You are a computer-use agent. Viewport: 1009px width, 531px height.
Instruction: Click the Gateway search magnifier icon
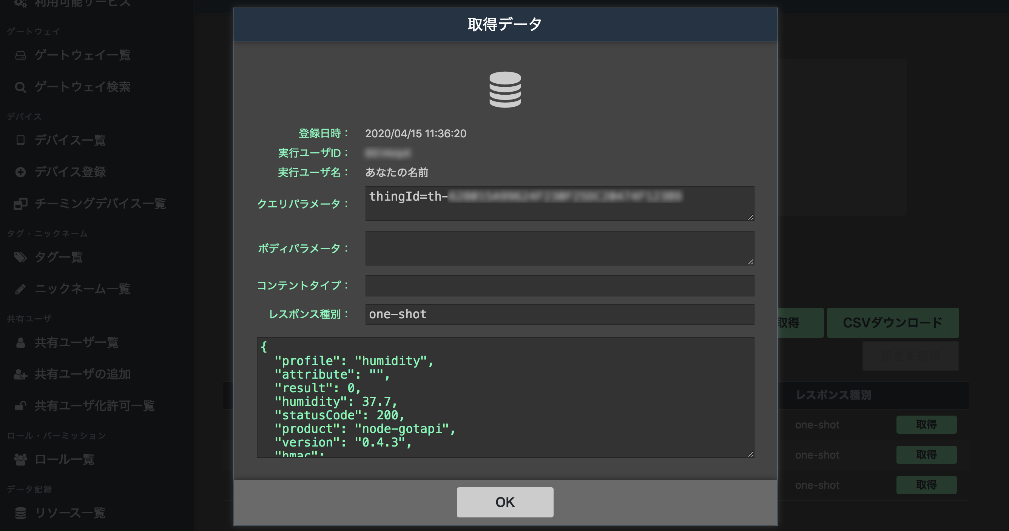pyautogui.click(x=20, y=87)
